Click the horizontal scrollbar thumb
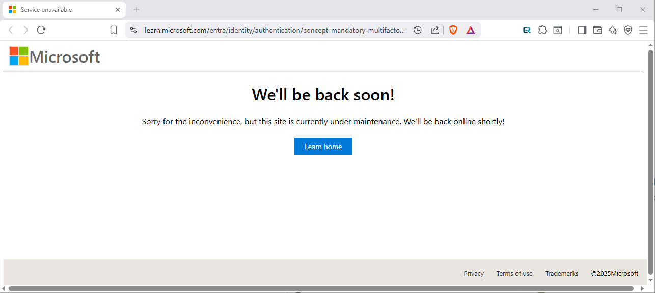Screen dimensions: 655x293 [321, 288]
